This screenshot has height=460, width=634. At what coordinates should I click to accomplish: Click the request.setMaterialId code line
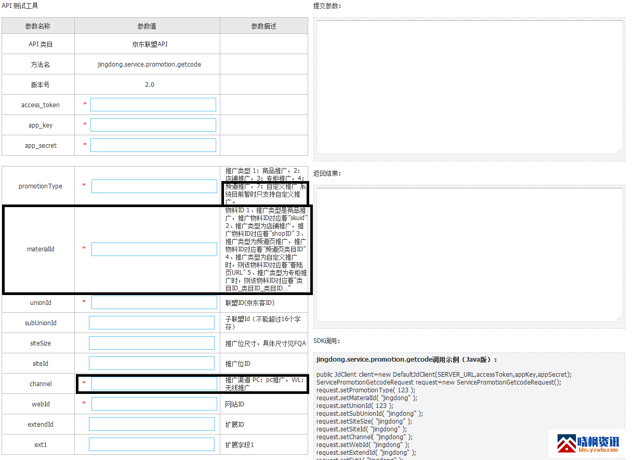click(x=367, y=398)
